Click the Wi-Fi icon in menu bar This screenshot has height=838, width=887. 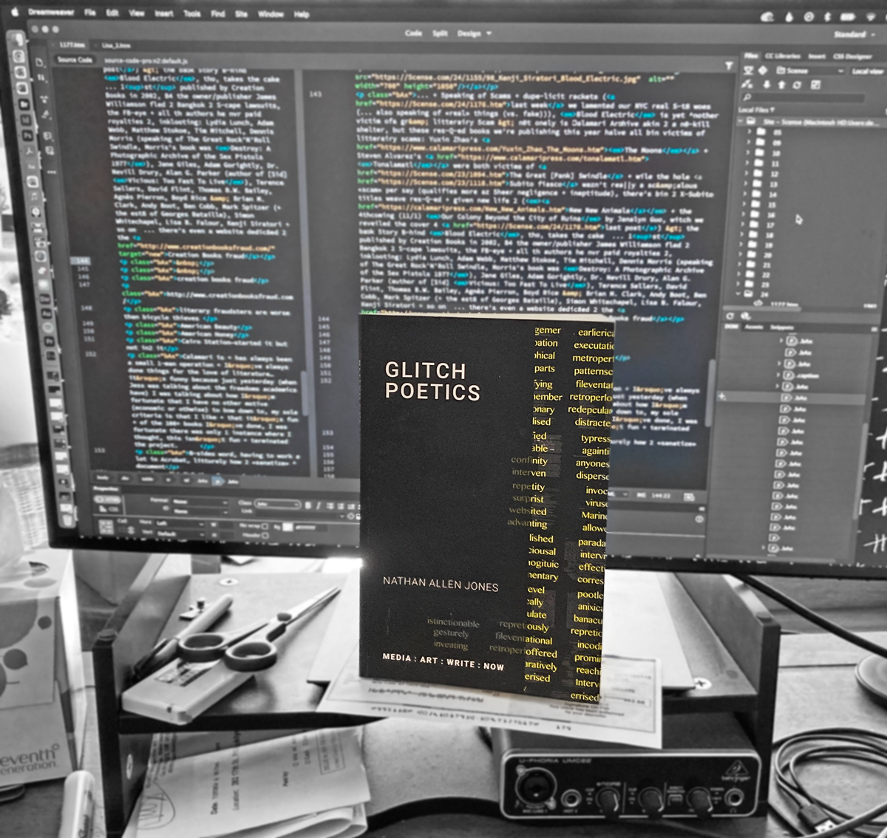(x=871, y=17)
